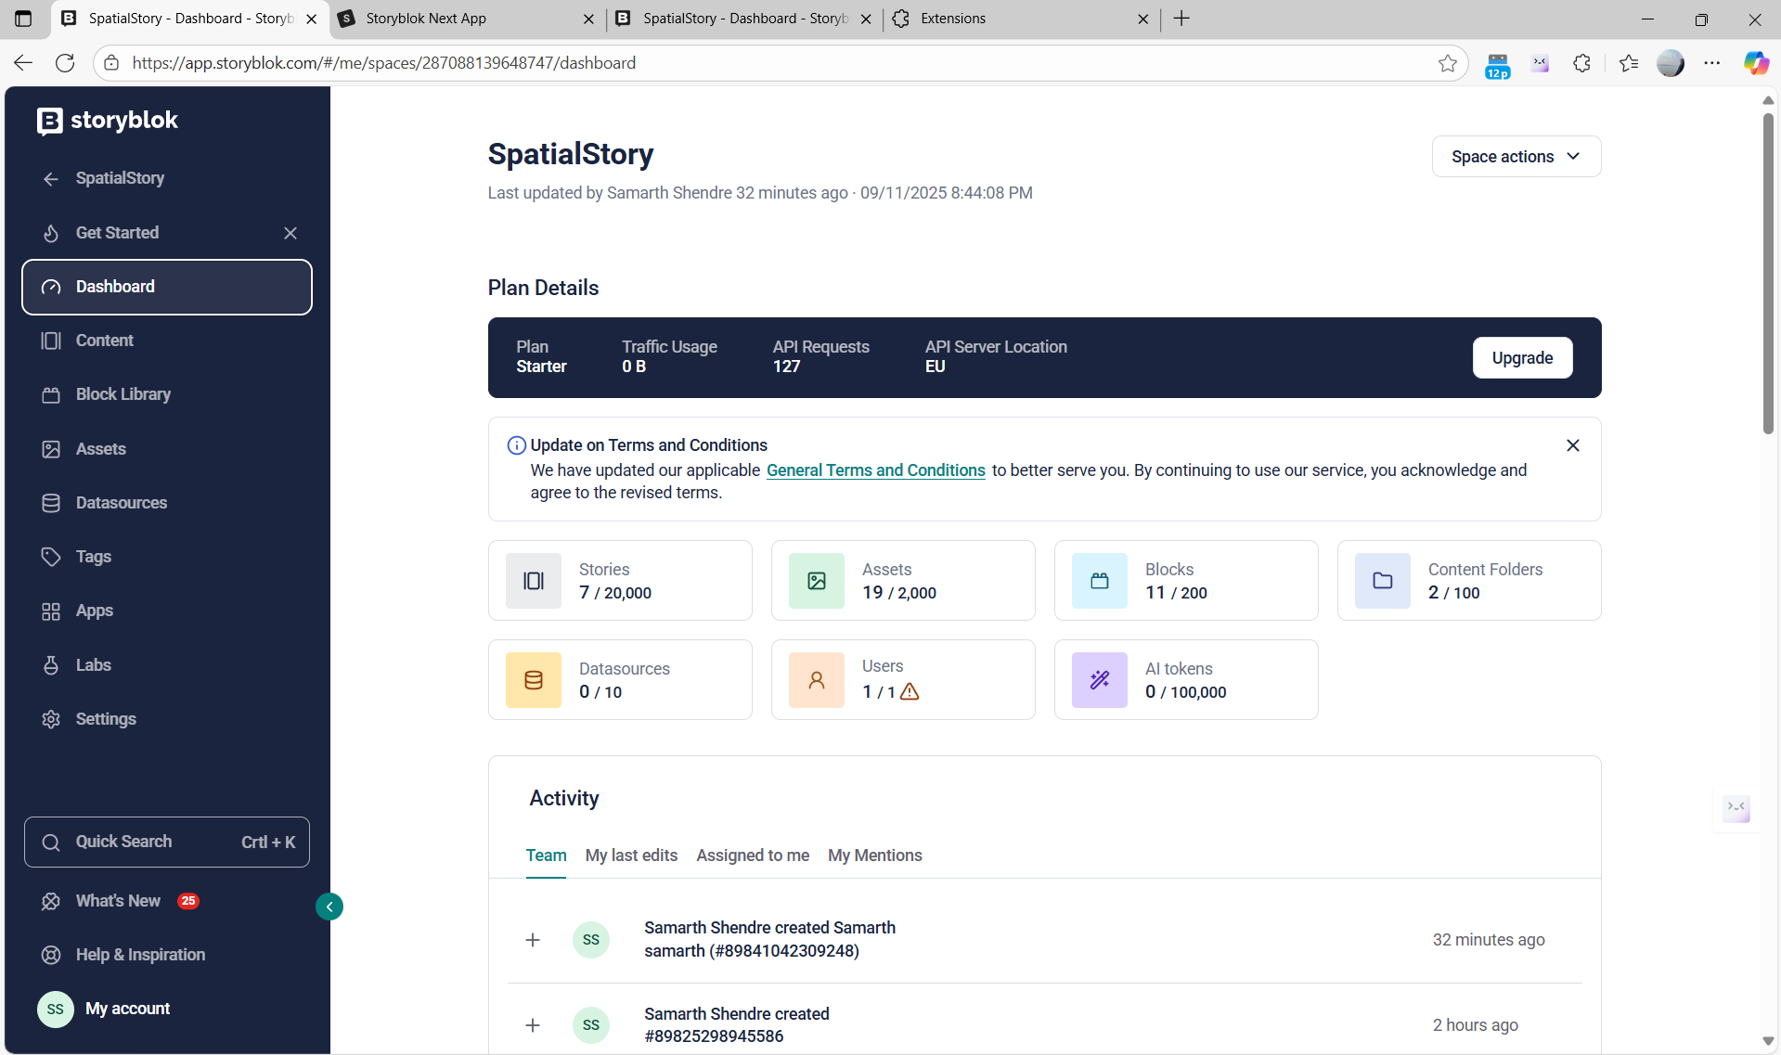
Task: Open the Datasources sidebar section
Action: [x=167, y=503]
